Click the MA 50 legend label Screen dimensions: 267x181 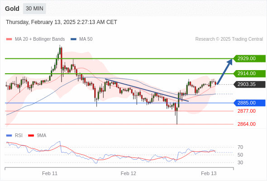click(x=86, y=39)
